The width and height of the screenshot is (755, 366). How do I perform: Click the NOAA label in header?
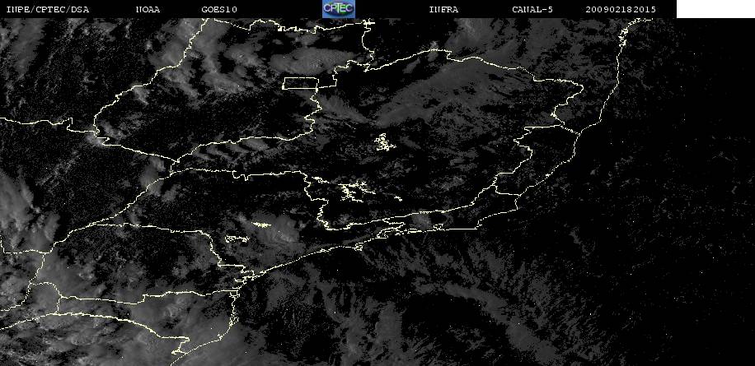pos(148,9)
